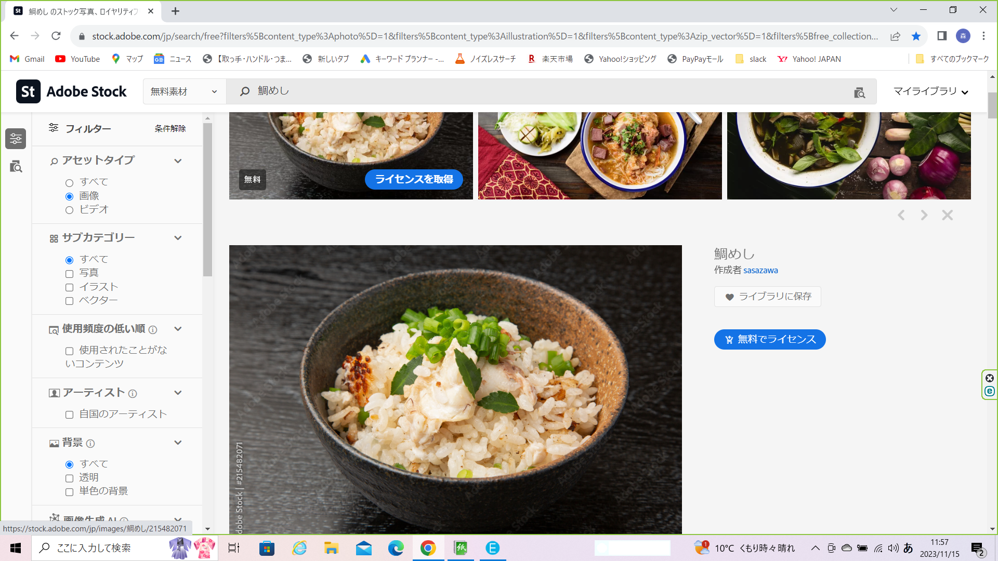The height and width of the screenshot is (561, 998).
Task: Share this page icon in address bar
Action: point(895,36)
